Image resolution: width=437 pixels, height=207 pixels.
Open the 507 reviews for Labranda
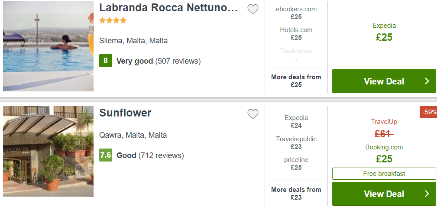(x=178, y=61)
